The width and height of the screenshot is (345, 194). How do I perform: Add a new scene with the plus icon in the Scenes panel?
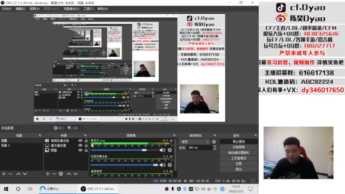click(x=4, y=174)
